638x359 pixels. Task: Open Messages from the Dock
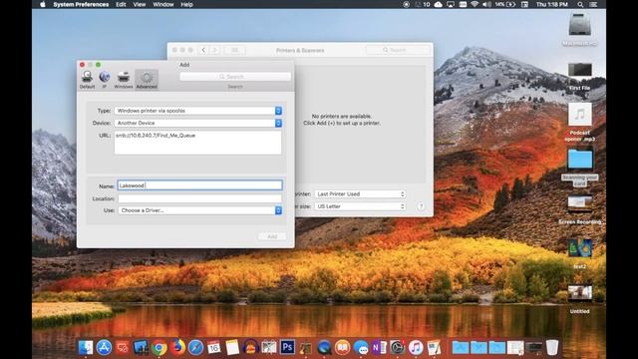click(361, 348)
